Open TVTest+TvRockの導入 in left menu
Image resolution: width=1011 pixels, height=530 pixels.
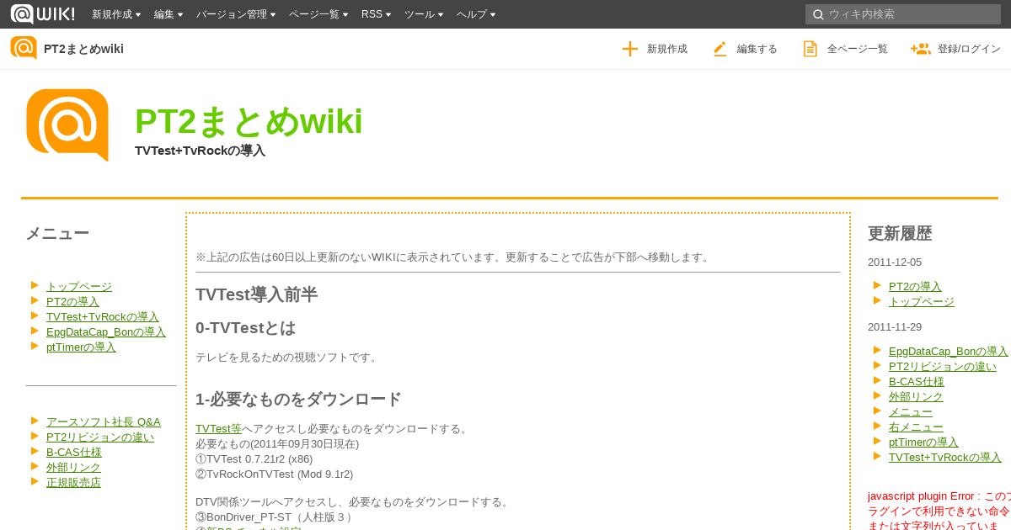click(x=103, y=316)
